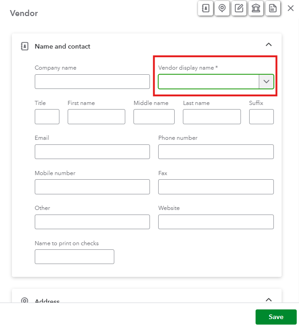Click the contact book icon in top toolbar
The height and width of the screenshot is (325, 299).
coord(205,9)
